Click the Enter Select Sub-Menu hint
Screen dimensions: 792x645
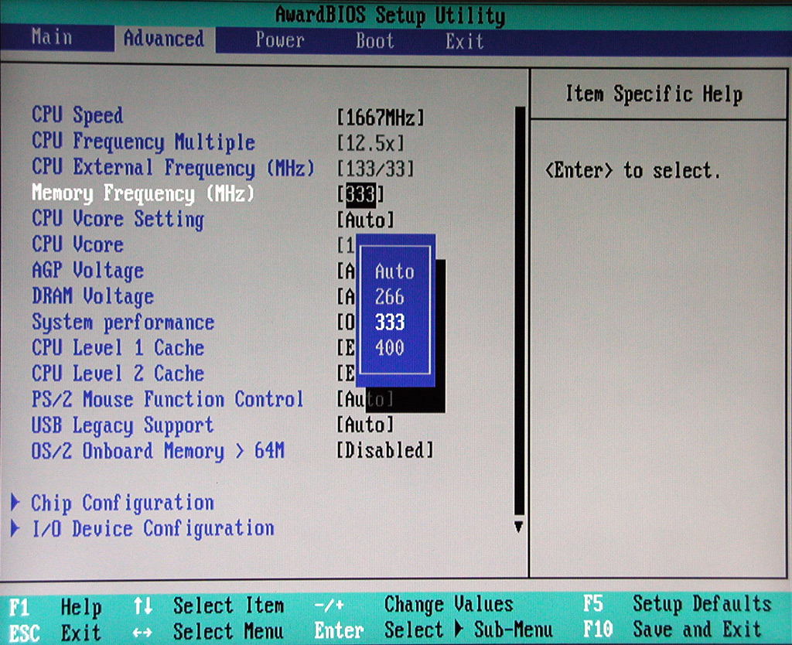pos(433,630)
